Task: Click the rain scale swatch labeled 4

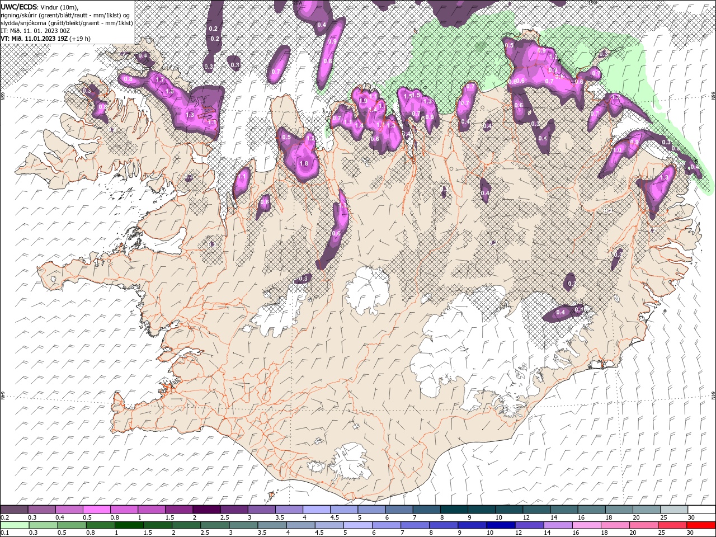Action: (301, 525)
